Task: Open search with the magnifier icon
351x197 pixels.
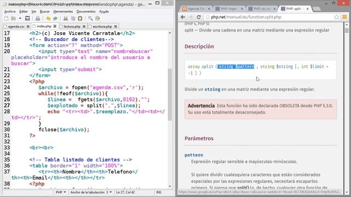Action: (x=90, y=19)
